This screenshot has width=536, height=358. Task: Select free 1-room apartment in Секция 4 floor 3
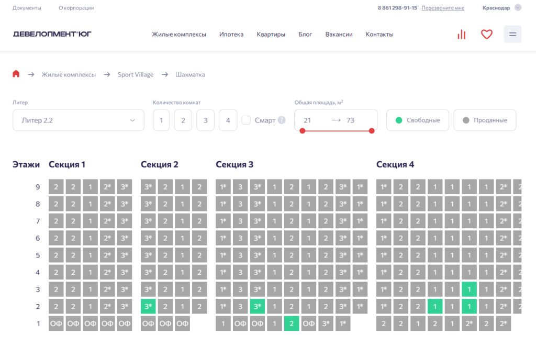point(469,289)
